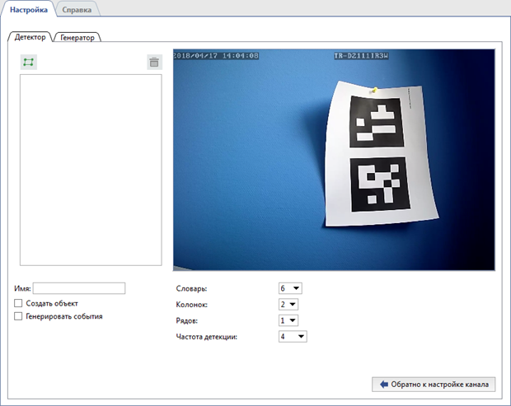
Task: Click the timestamp overlay in camera preview
Action: click(217, 56)
